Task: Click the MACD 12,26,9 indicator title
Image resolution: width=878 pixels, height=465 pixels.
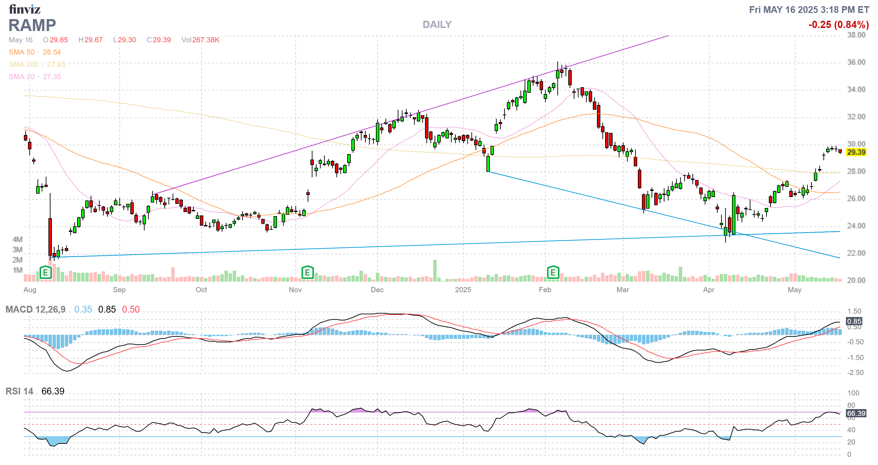Action: [x=35, y=309]
